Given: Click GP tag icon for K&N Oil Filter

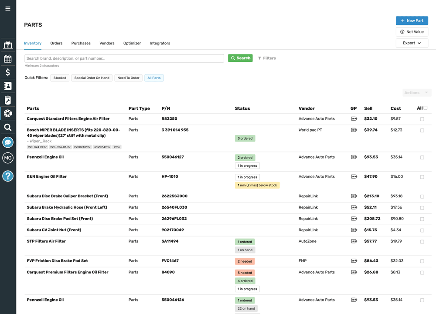Looking at the screenshot, I should coord(354,176).
